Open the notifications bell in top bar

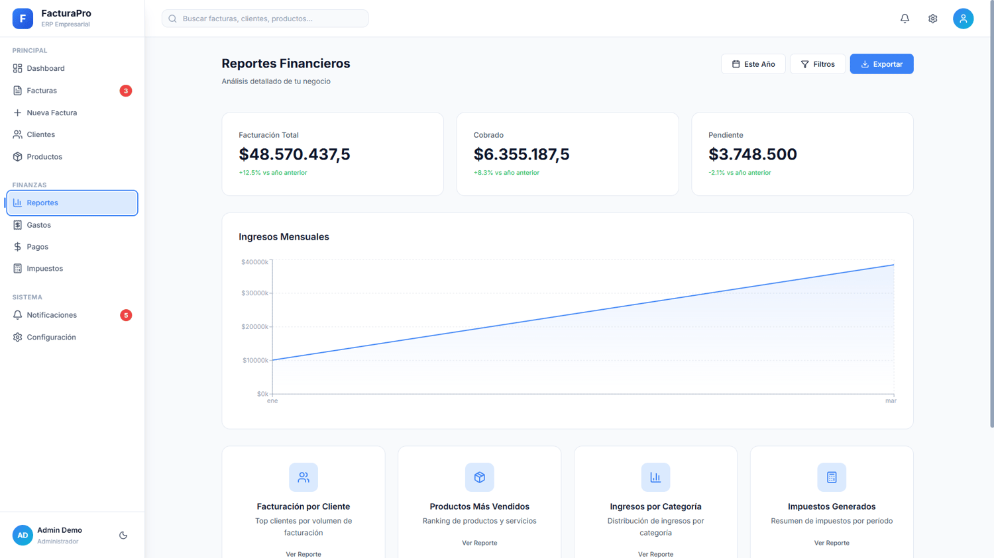[905, 19]
